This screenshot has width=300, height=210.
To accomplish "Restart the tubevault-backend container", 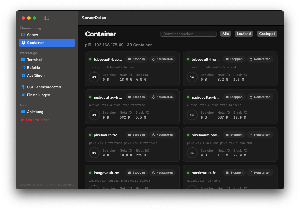I will point(162,59).
